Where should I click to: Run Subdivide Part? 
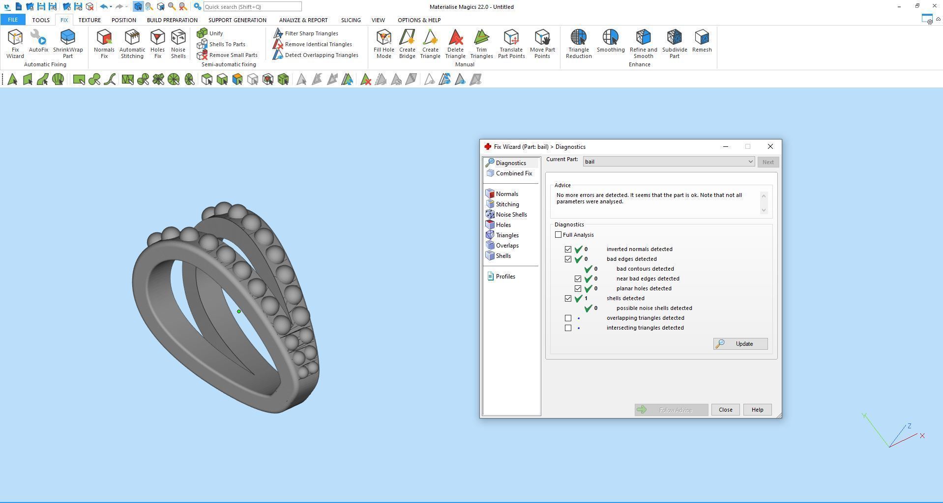tap(675, 44)
